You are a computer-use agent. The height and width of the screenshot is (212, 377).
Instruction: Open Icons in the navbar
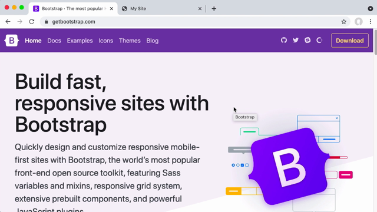106,41
